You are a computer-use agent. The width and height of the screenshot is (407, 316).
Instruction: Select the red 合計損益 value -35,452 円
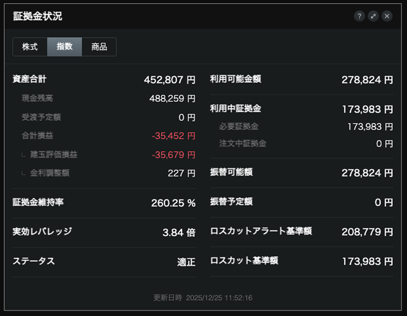click(173, 136)
